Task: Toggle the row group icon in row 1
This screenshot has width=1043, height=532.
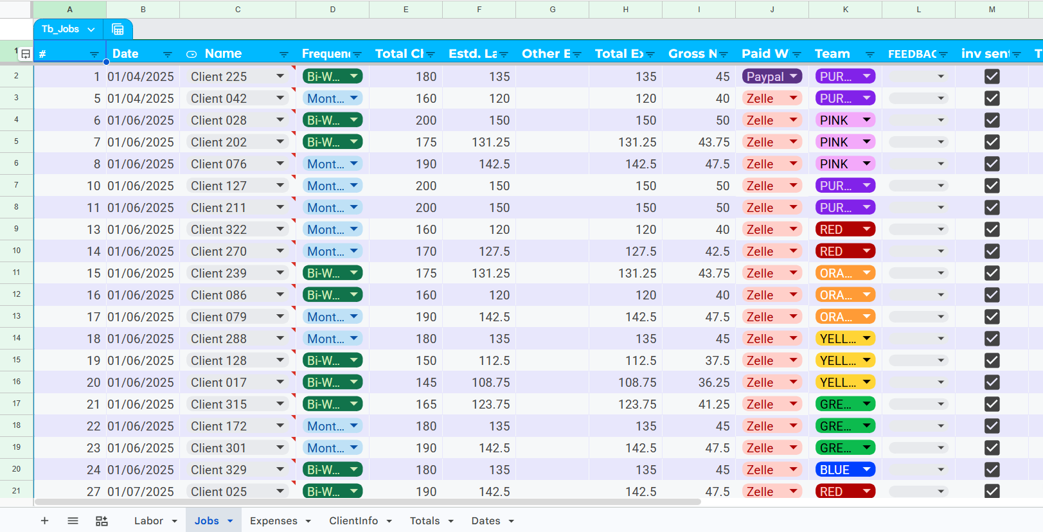Action: click(x=25, y=54)
